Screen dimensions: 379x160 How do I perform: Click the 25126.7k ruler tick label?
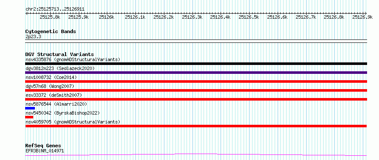[305, 17]
